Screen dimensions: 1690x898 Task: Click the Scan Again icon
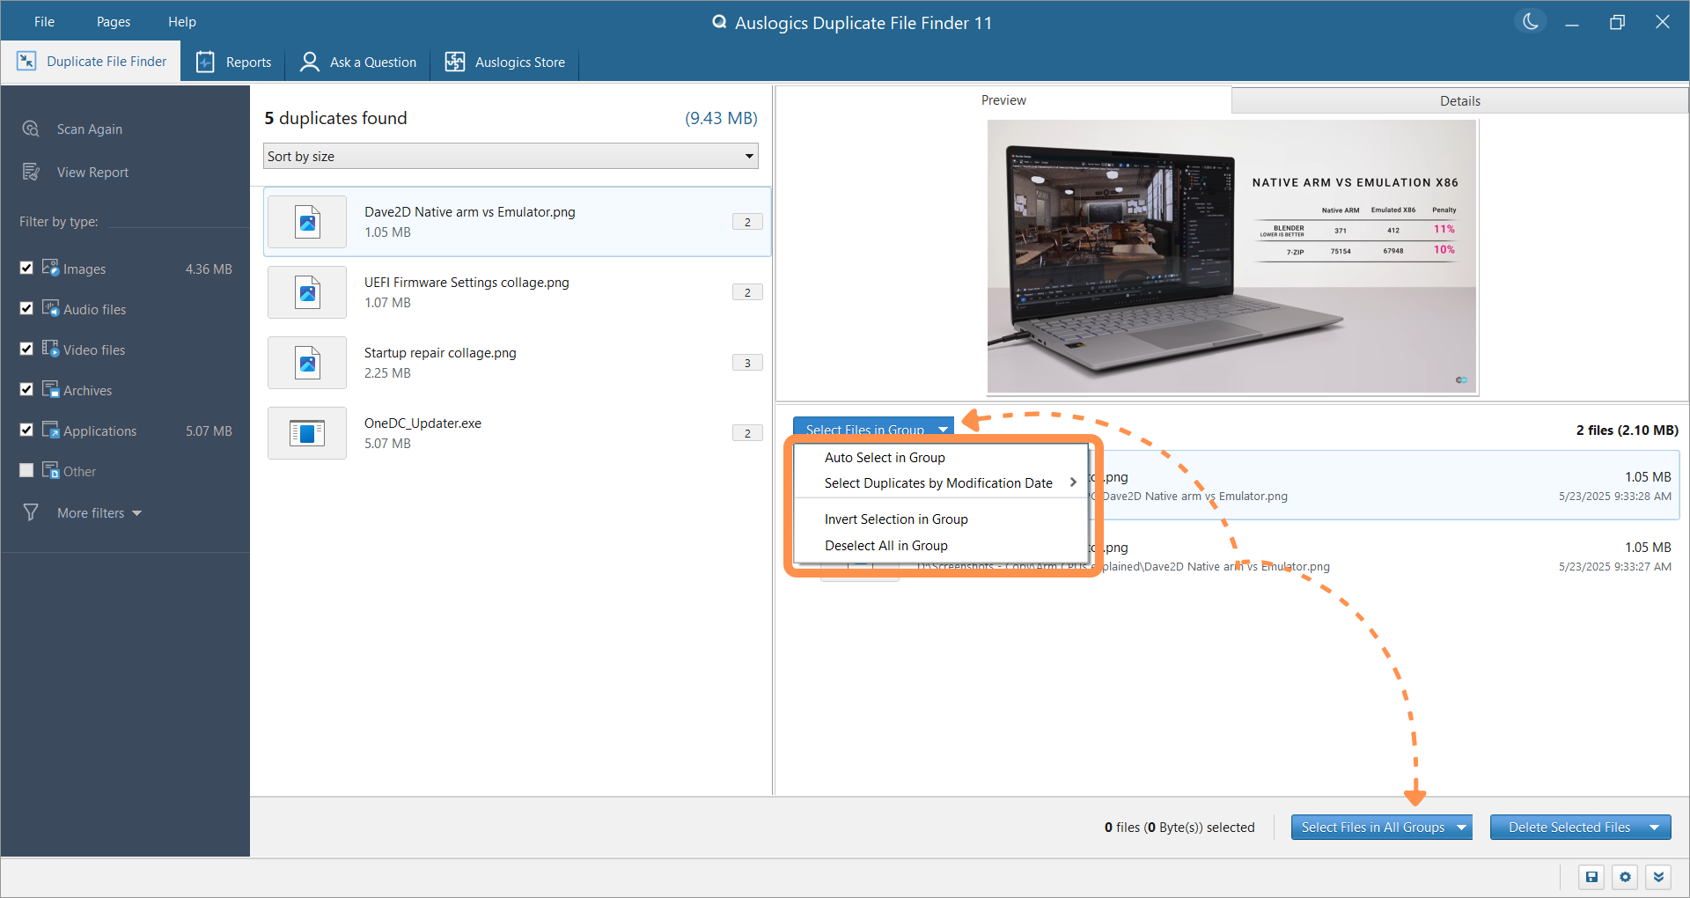(x=31, y=129)
